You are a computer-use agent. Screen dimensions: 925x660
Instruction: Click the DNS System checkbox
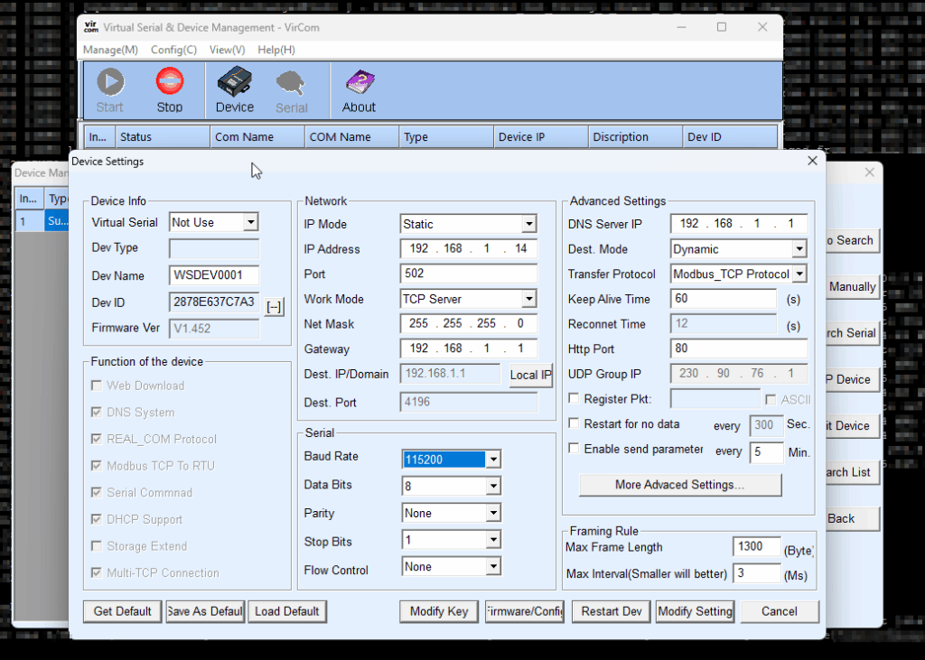(x=96, y=412)
